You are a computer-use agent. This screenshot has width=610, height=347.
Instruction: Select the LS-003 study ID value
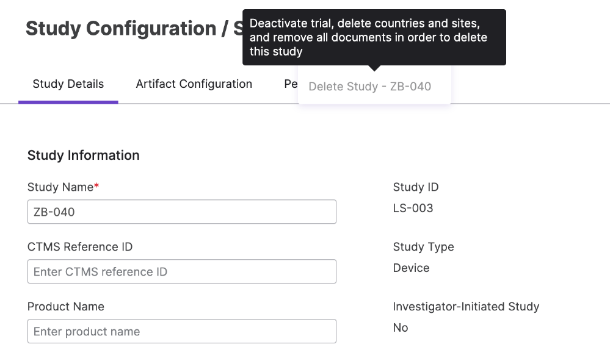tap(413, 209)
